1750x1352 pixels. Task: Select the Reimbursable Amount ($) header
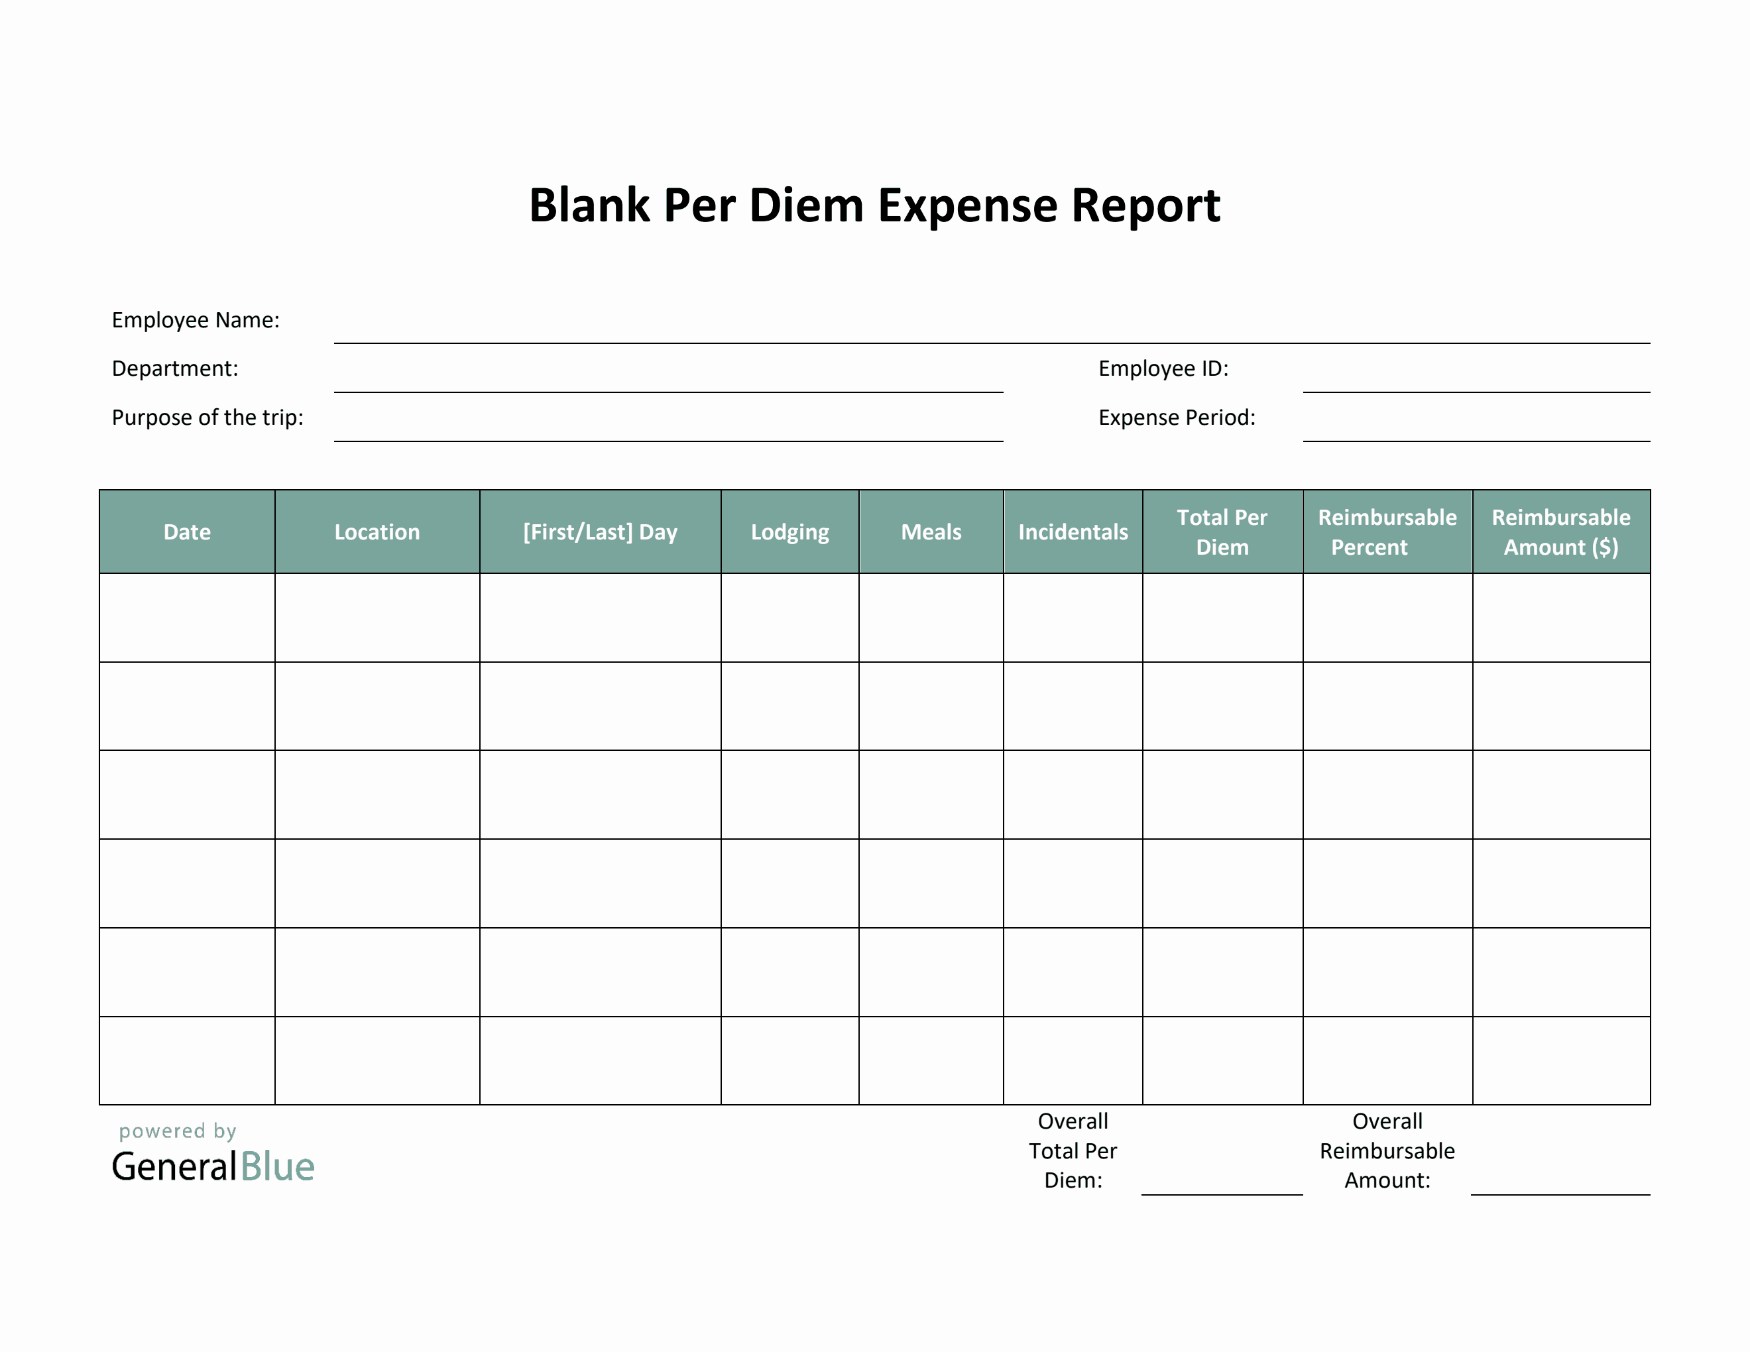1560,531
